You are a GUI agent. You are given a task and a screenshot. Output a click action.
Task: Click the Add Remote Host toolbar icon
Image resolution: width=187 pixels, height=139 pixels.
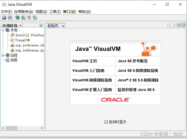[x=18, y=18]
